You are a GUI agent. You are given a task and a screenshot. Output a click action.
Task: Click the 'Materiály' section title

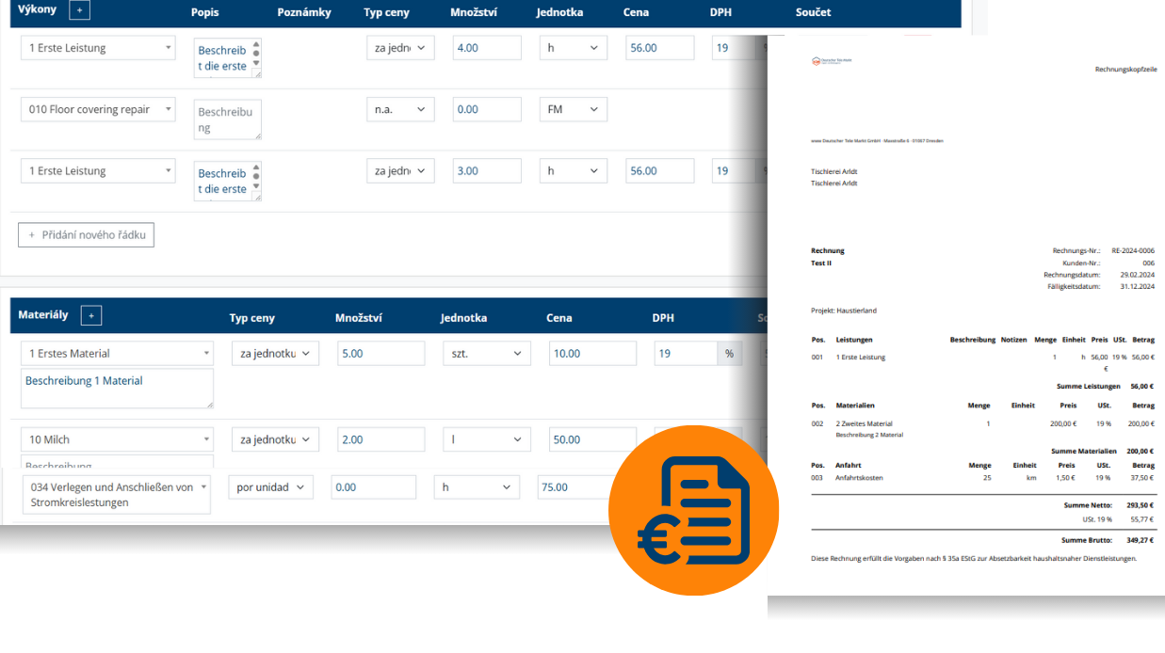point(43,314)
